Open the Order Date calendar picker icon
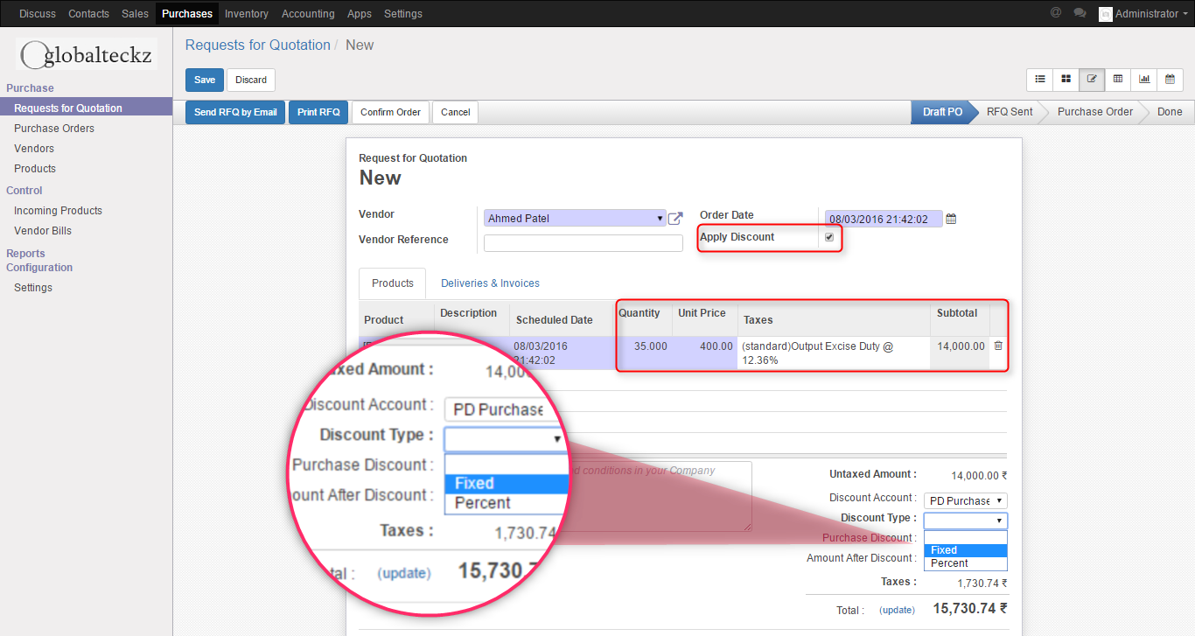Screen dimensions: 1195x636 pyautogui.click(x=952, y=219)
